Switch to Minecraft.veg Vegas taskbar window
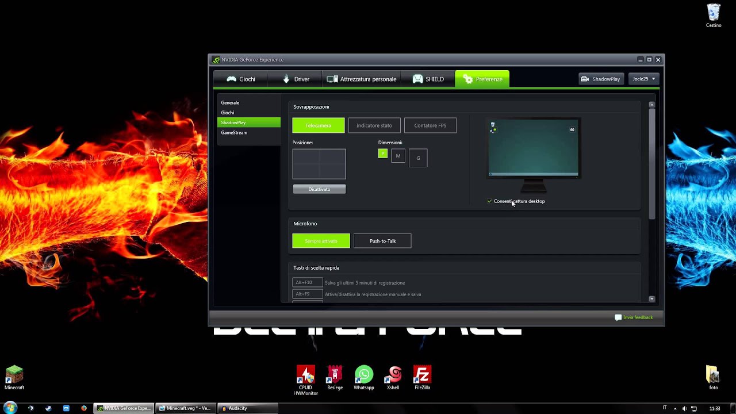 (185, 408)
